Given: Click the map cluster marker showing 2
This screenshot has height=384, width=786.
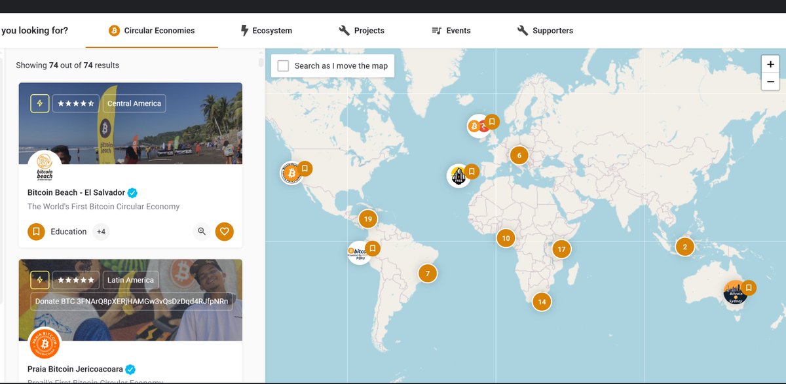Looking at the screenshot, I should pos(685,247).
